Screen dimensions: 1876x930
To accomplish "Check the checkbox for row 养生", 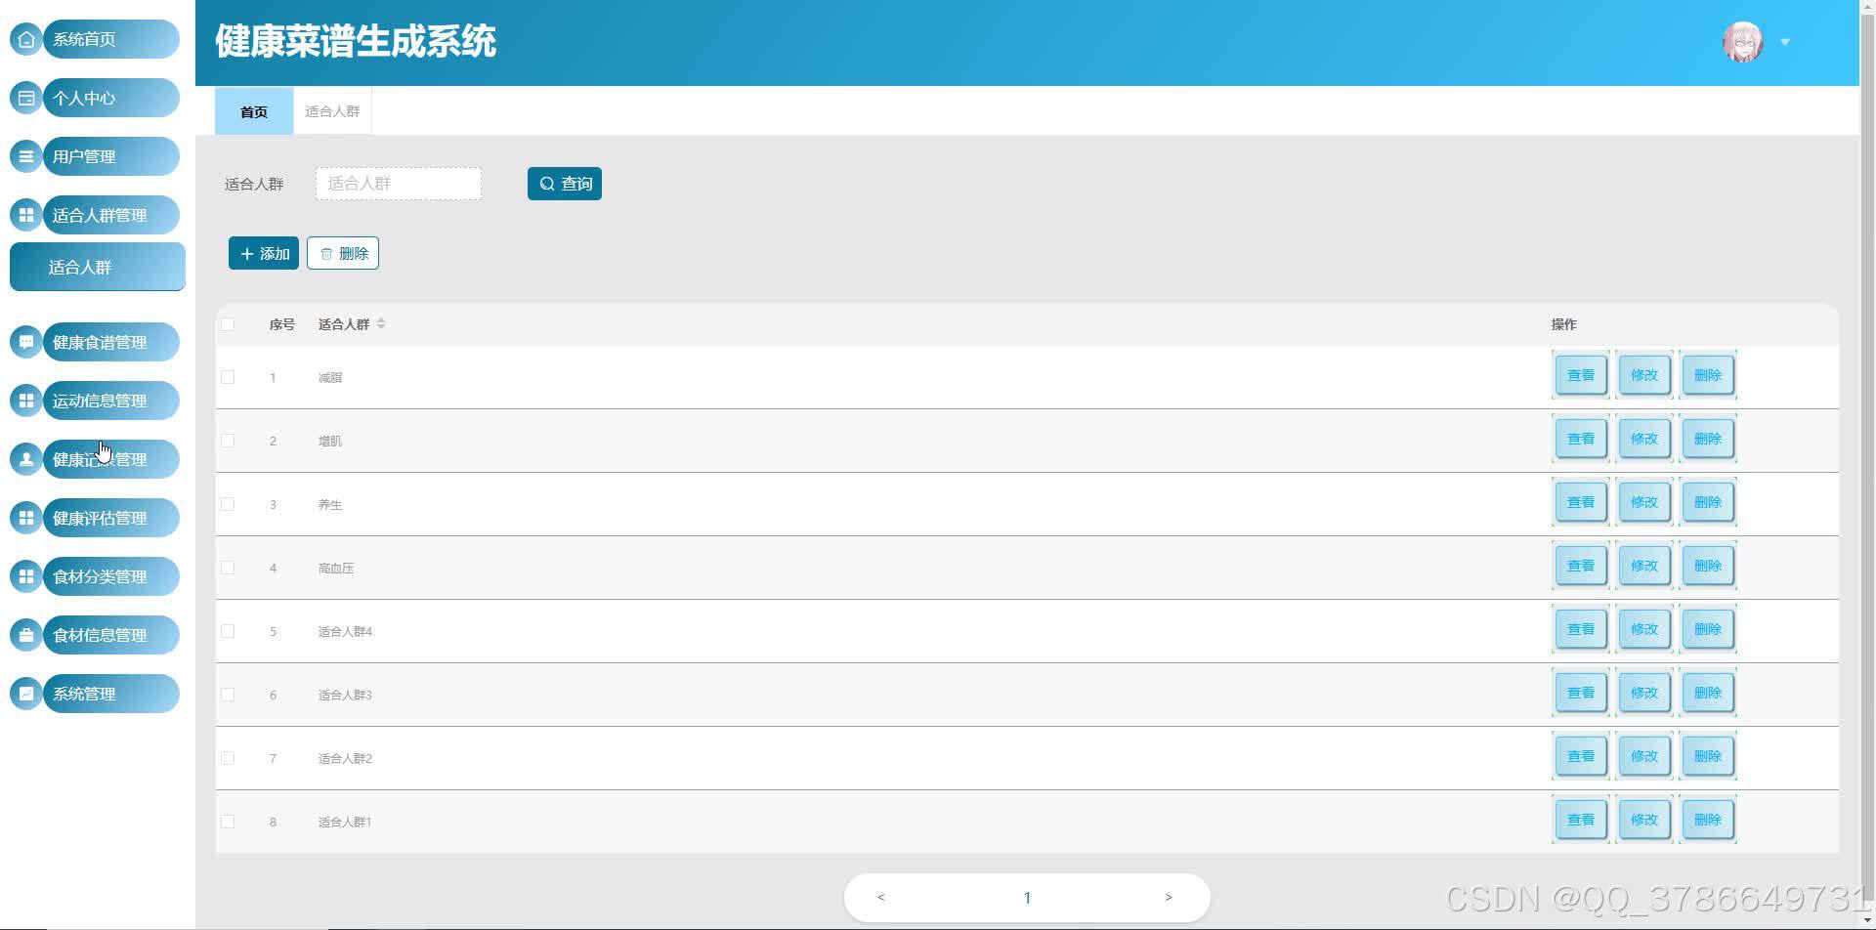I will [x=228, y=504].
